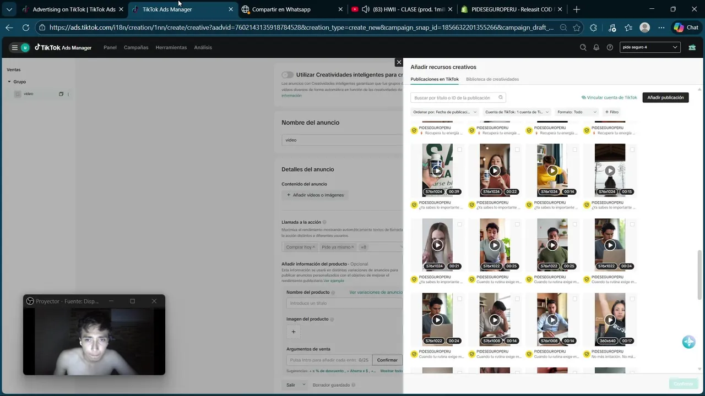Click the search magnifier in the publication search box
The image size is (705, 396).
pos(501,97)
